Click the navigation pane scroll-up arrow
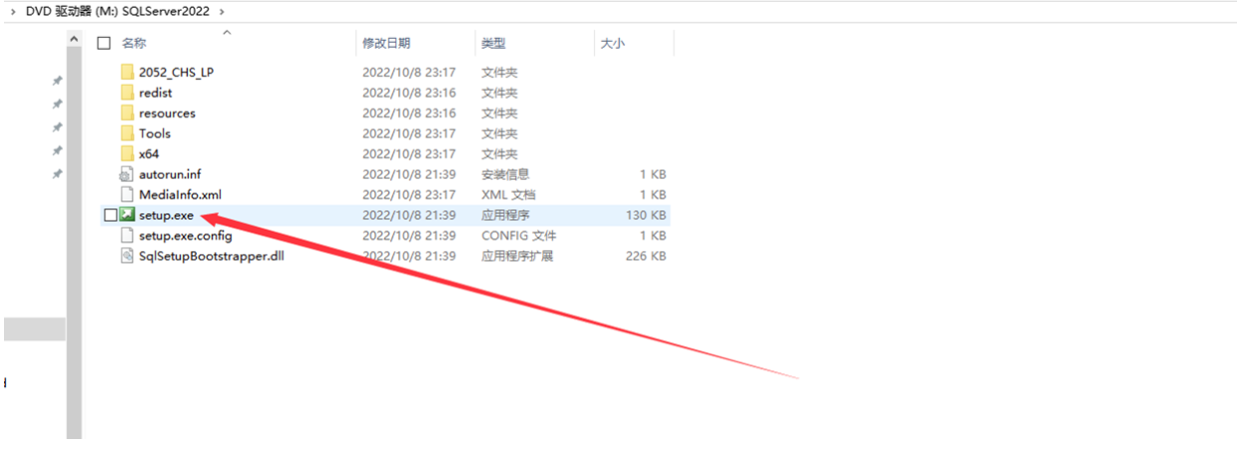 tap(75, 39)
